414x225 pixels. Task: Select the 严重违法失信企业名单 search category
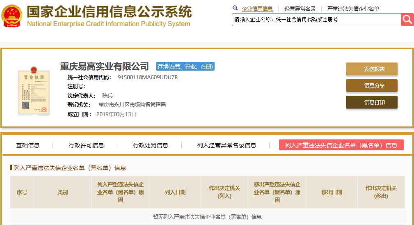point(353,9)
